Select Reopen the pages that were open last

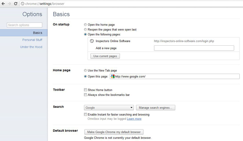pos(85,30)
